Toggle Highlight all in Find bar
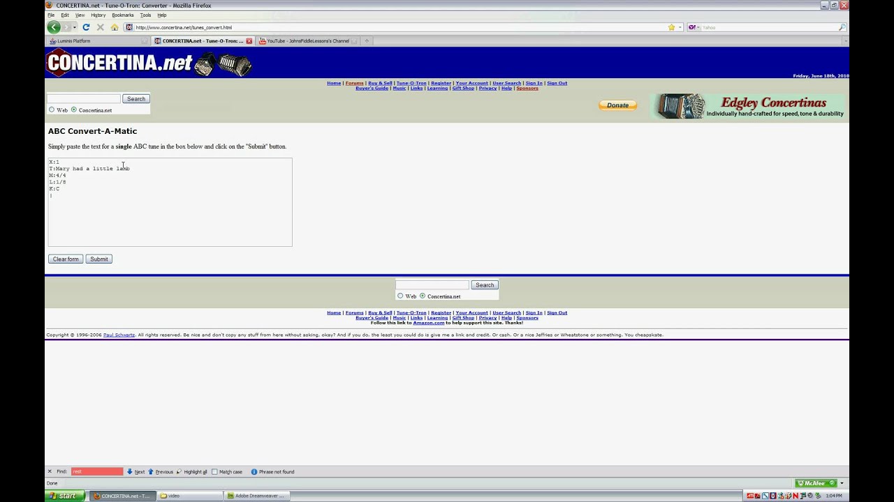Viewport: 894px width, 502px height. (191, 471)
